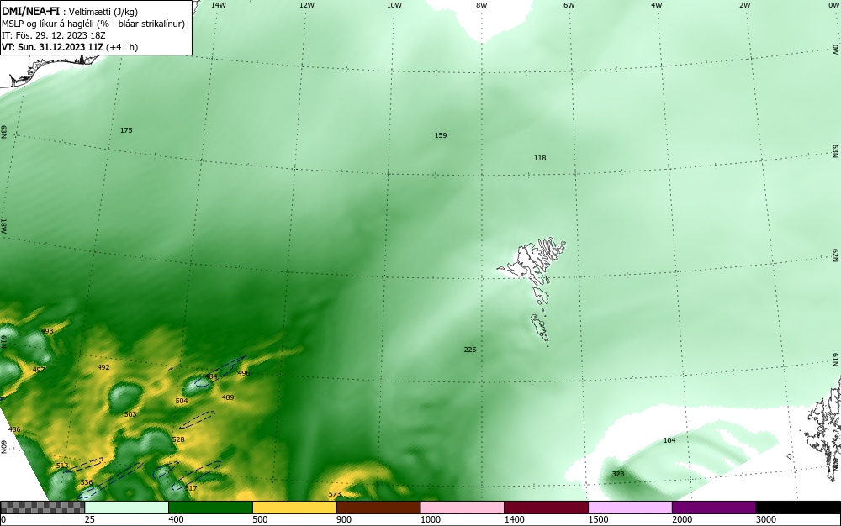Click the value 486 on the map
841x526 pixels.
pyautogui.click(x=14, y=429)
